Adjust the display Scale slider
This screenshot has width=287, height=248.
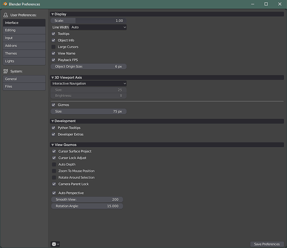(x=89, y=21)
